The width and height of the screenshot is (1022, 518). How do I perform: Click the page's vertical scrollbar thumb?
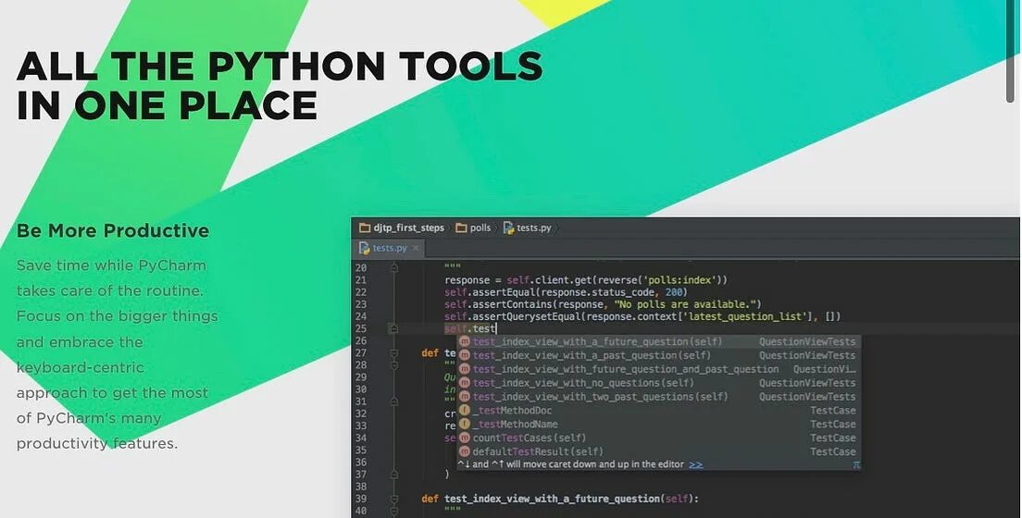1010,52
